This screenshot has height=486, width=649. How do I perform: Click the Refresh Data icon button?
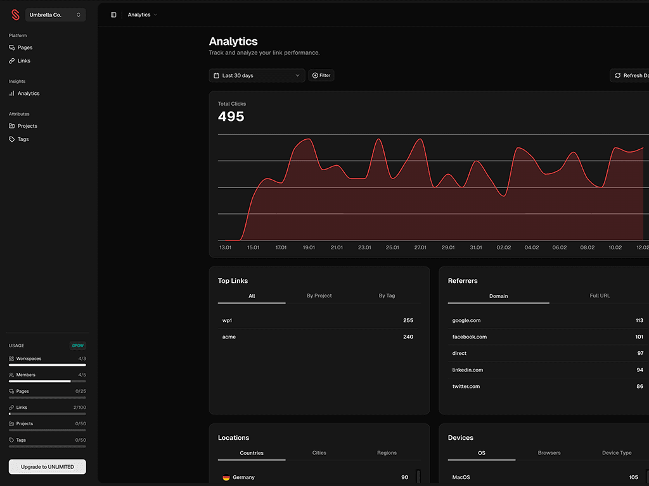click(x=617, y=75)
